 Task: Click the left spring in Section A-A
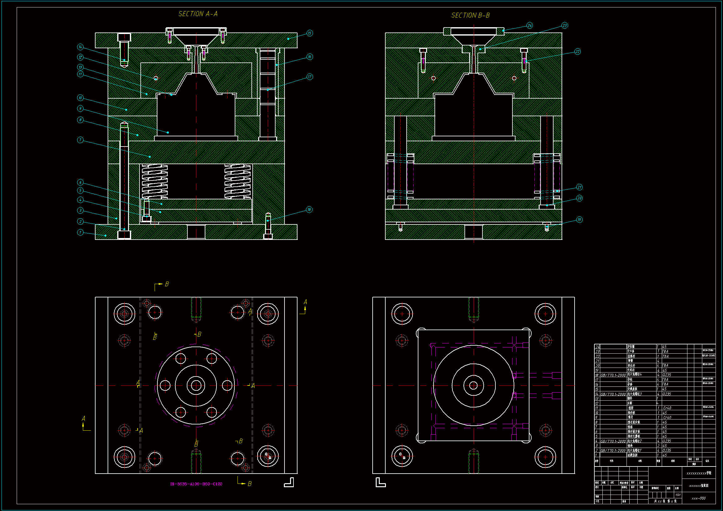tap(155, 181)
